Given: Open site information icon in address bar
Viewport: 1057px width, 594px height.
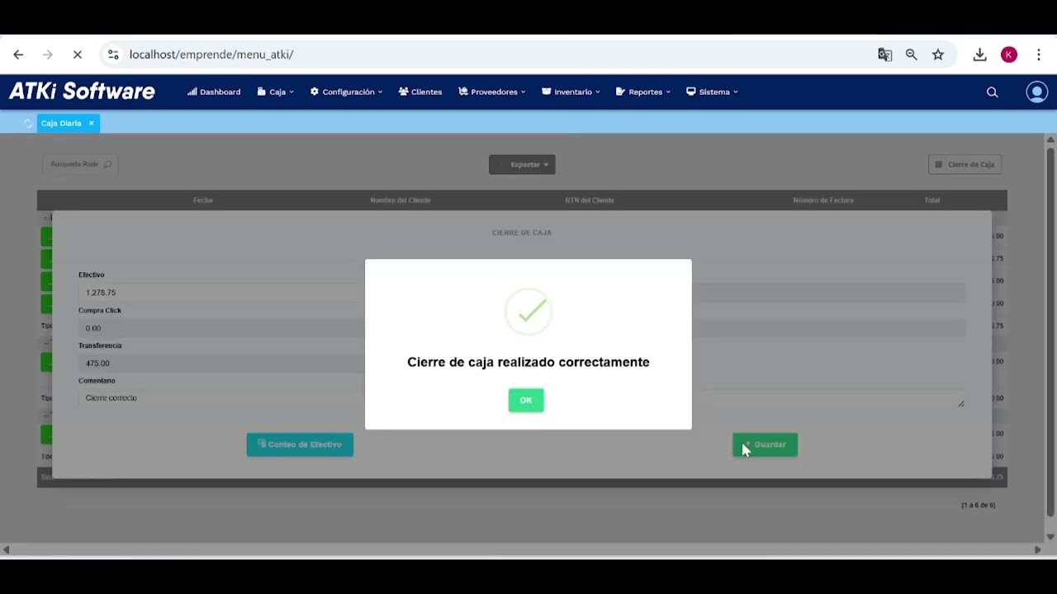Looking at the screenshot, I should [113, 54].
